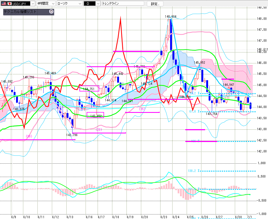Click the 143.00 price axis label

point(262,129)
